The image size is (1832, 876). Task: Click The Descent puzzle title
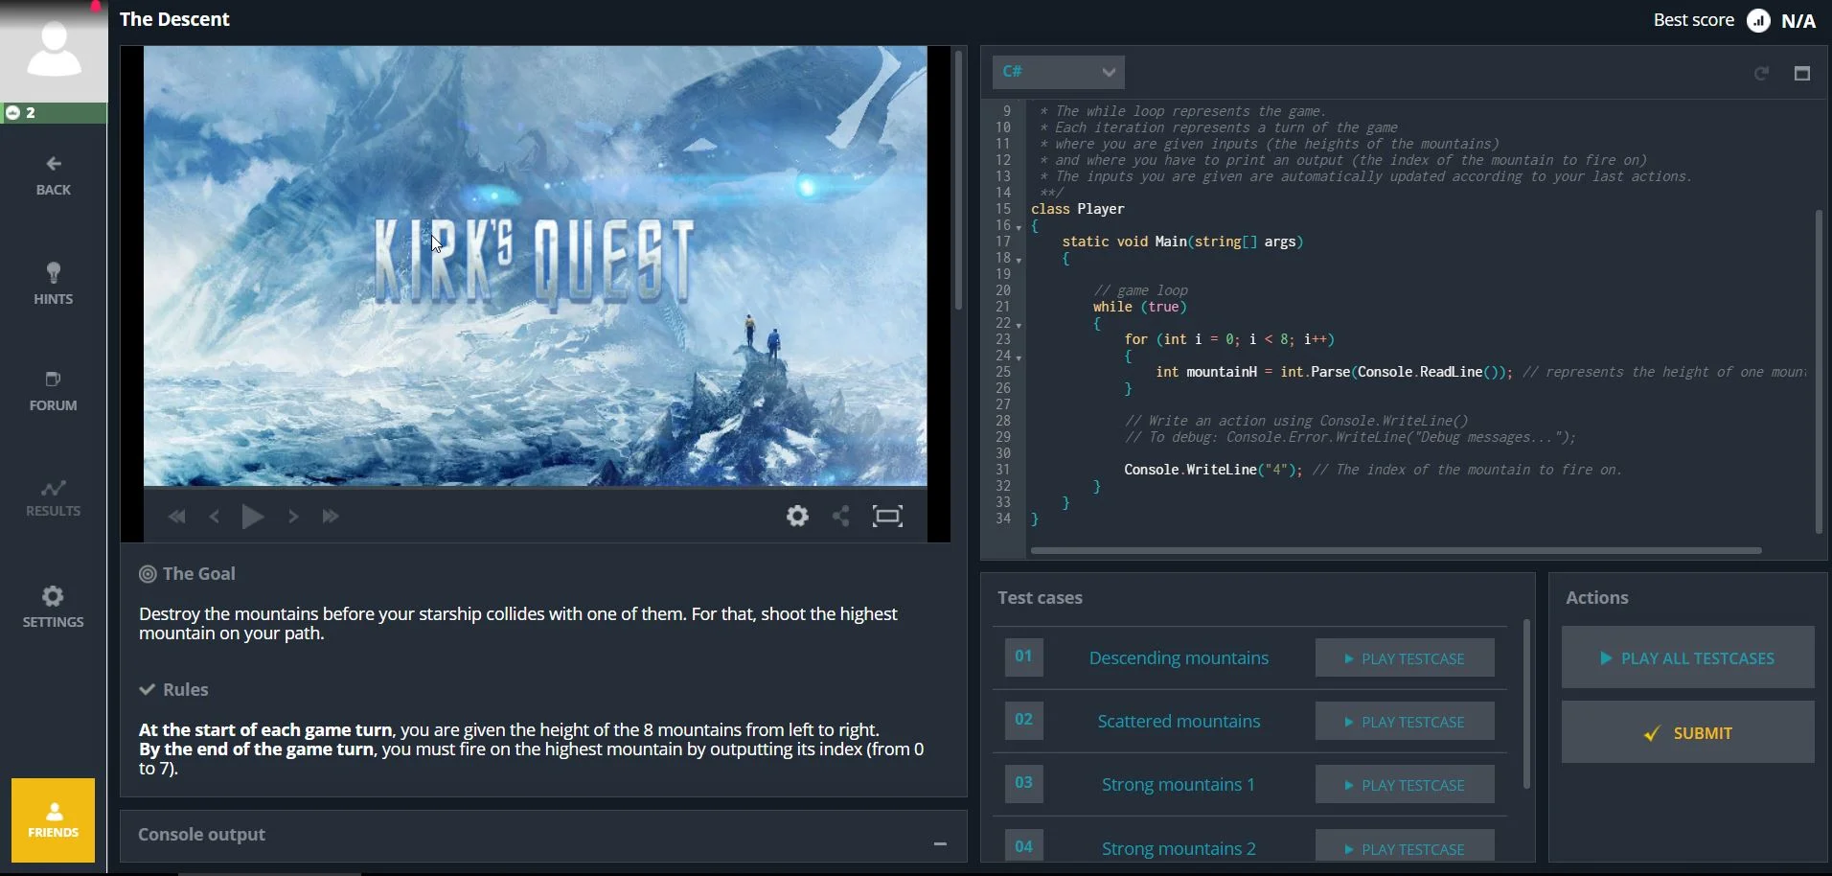click(174, 19)
